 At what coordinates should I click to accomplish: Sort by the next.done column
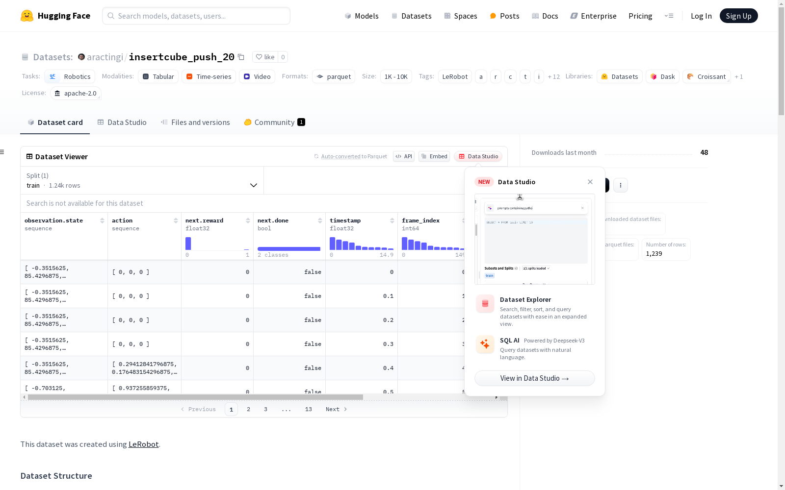tap(320, 220)
